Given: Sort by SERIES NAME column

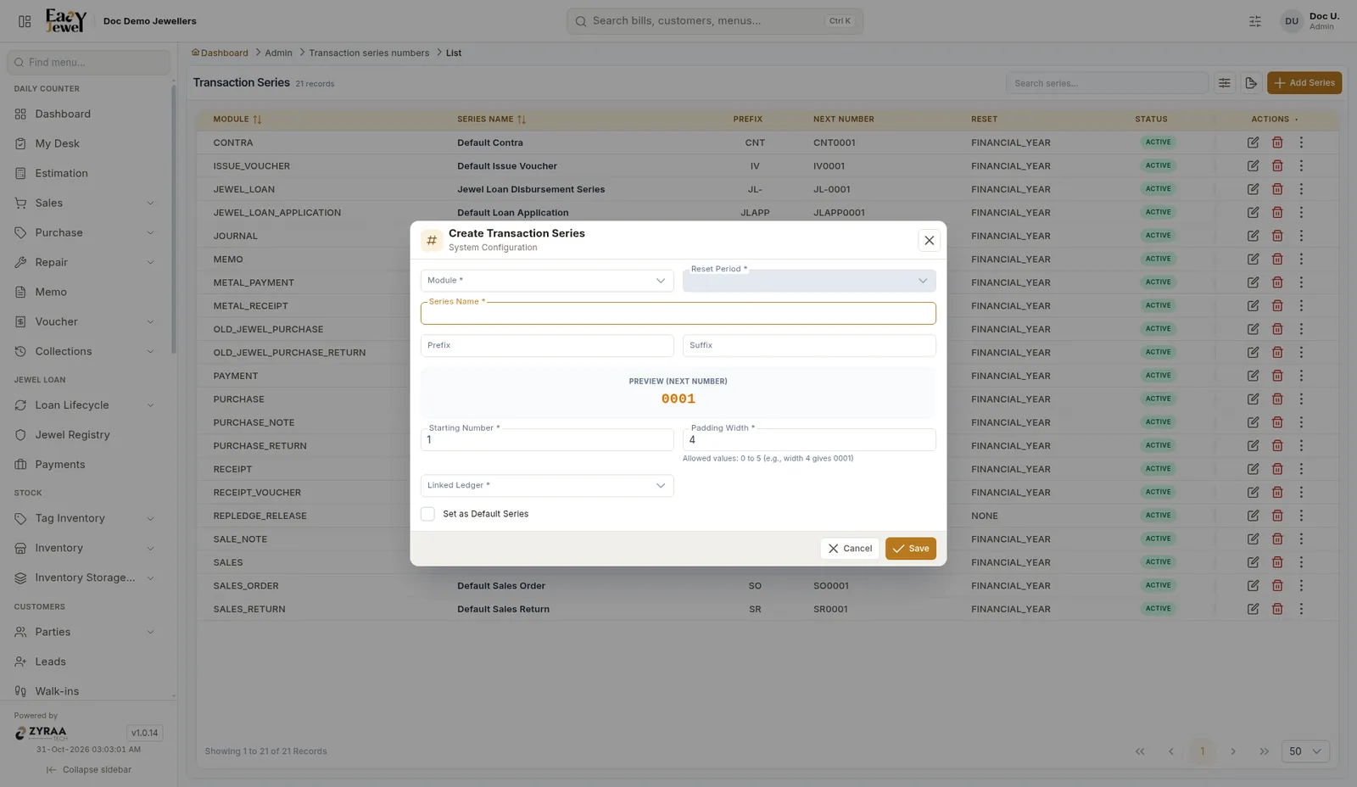Looking at the screenshot, I should point(492,120).
